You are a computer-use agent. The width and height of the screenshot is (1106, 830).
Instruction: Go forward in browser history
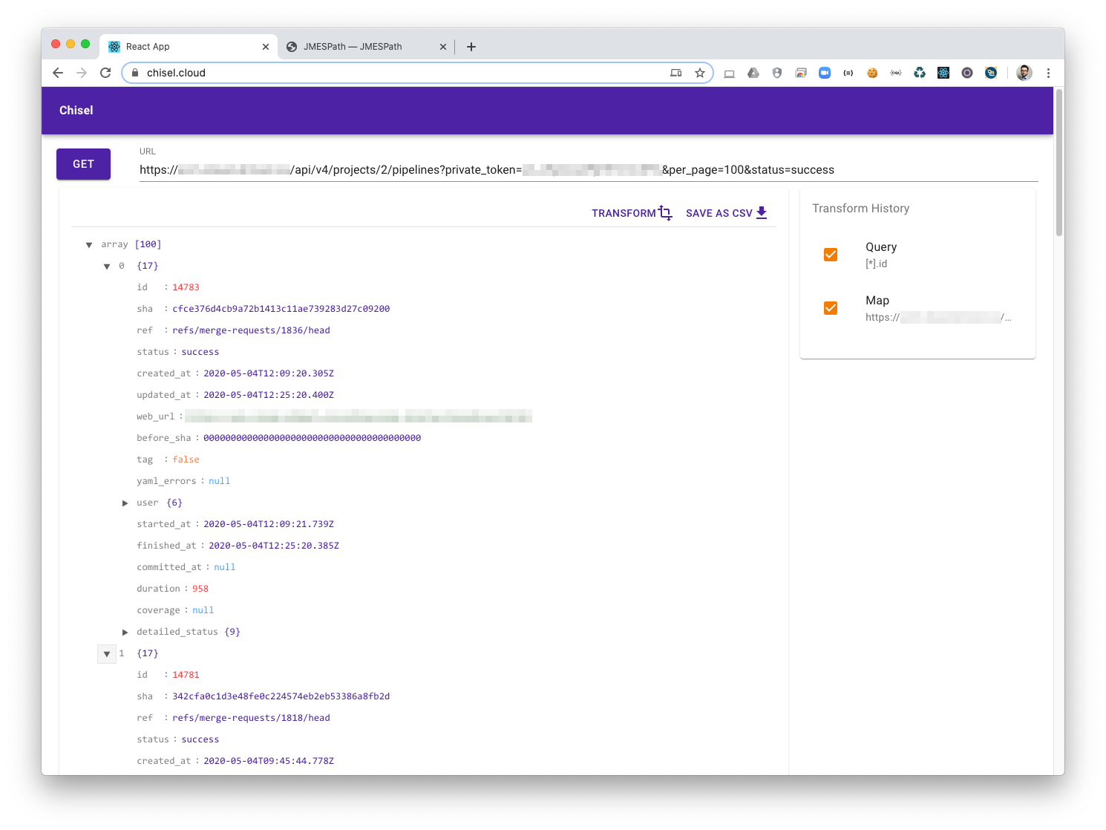point(82,73)
